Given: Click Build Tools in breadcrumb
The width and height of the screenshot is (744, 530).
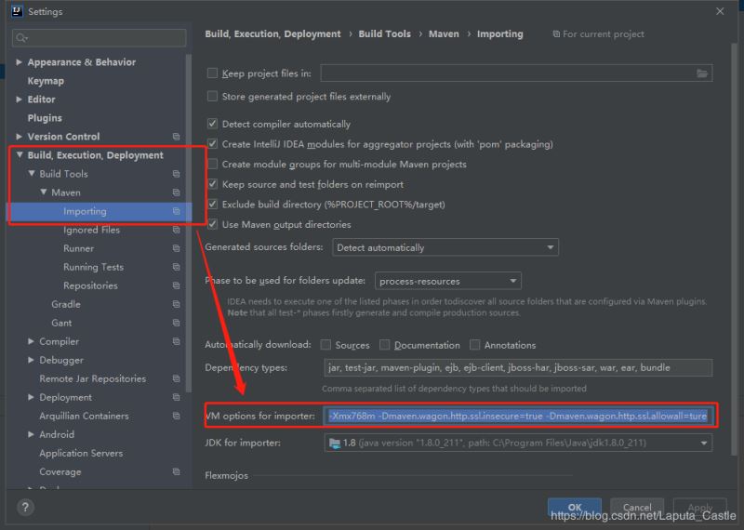Looking at the screenshot, I should 384,33.
